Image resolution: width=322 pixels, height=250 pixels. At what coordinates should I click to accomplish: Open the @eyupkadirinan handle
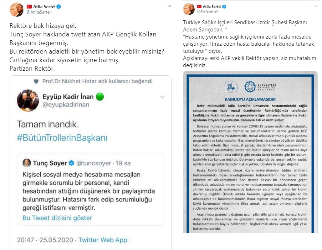pos(66,105)
